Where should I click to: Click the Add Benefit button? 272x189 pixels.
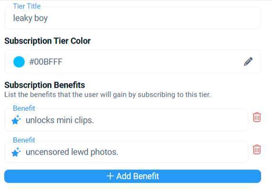click(x=133, y=176)
